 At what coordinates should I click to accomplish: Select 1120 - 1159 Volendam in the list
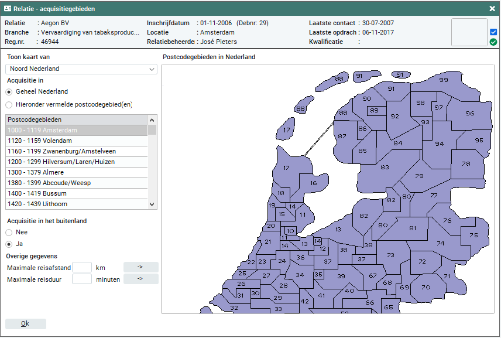[x=76, y=141]
